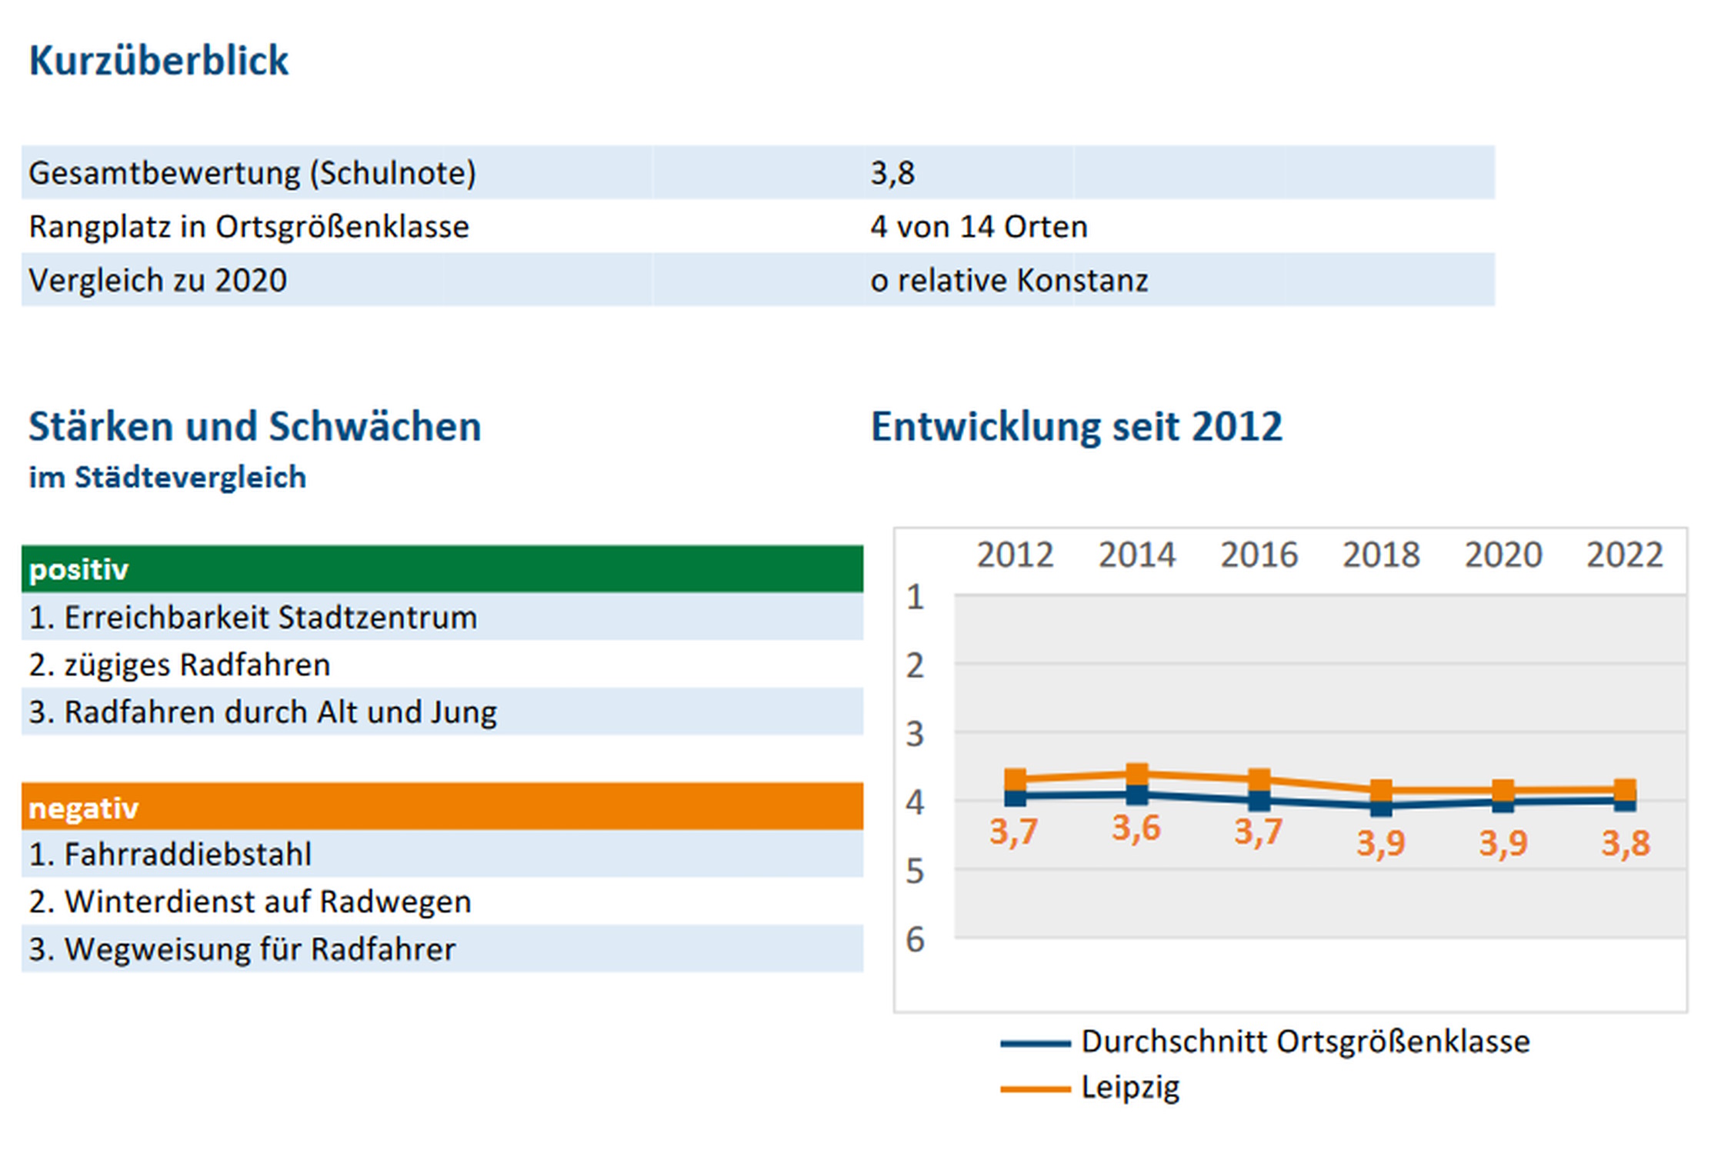Click the 2014 blue average data marker
Screen dimensions: 1731x1154
tap(1137, 796)
